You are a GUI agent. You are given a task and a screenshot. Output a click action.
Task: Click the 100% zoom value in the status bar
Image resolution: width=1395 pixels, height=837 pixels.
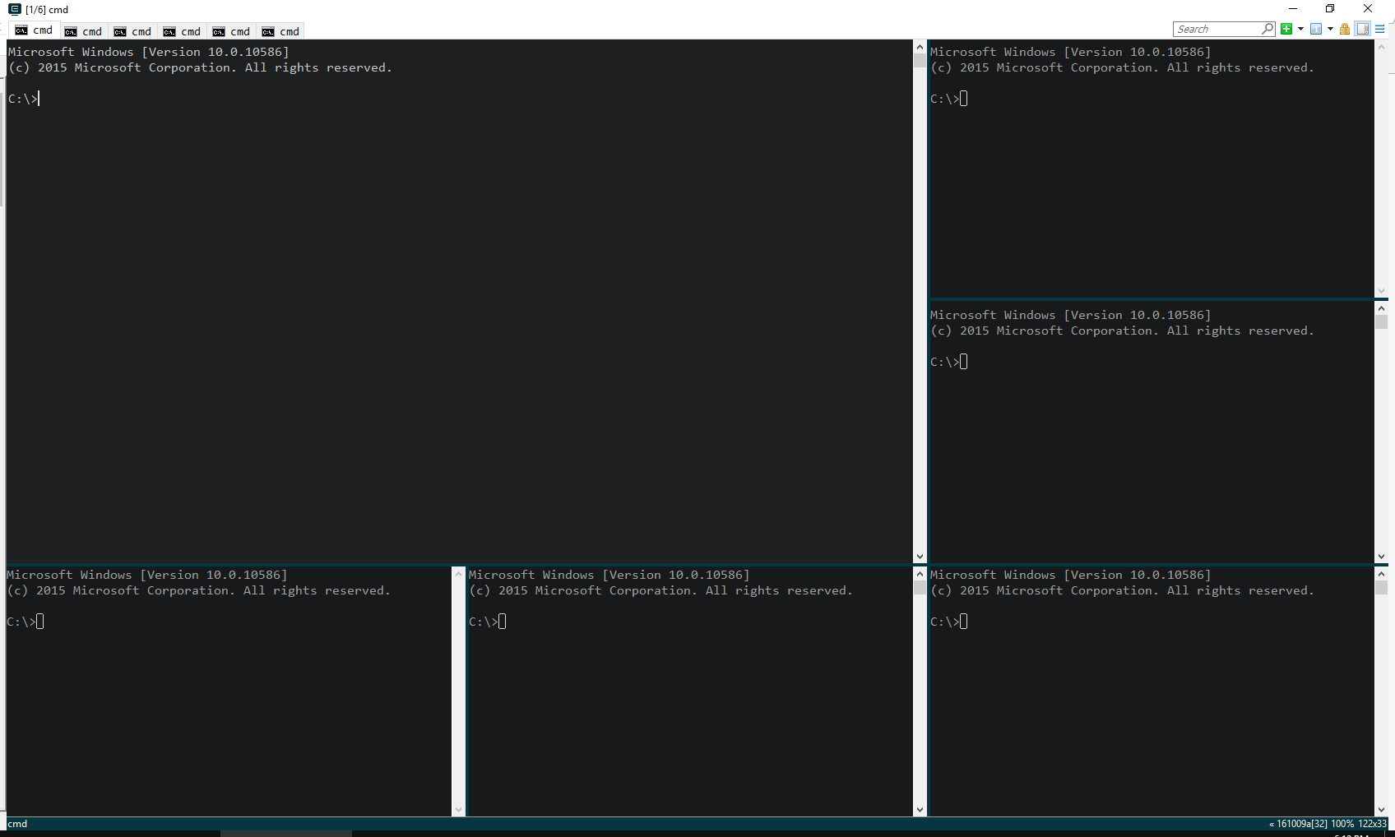1342,824
